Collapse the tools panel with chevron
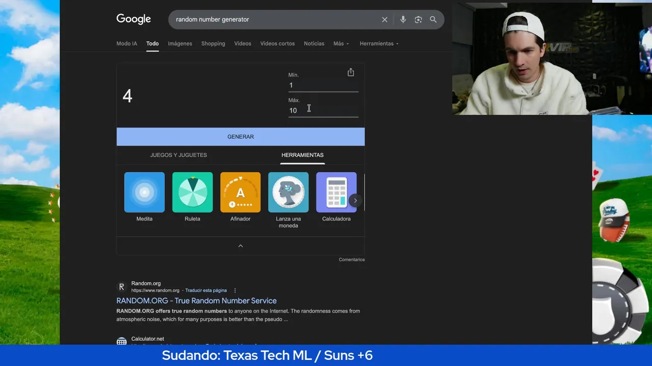Screen dimensions: 652x366 tap(240, 246)
